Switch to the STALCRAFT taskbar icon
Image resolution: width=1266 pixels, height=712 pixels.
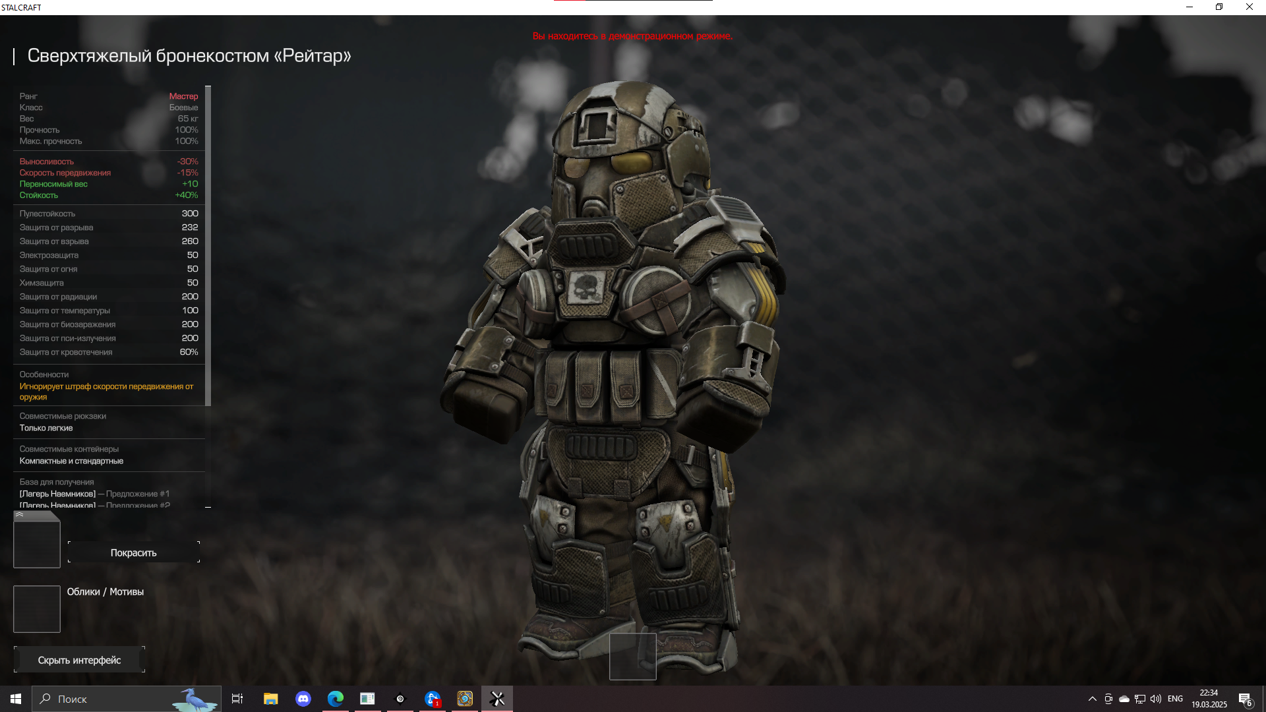click(x=497, y=699)
